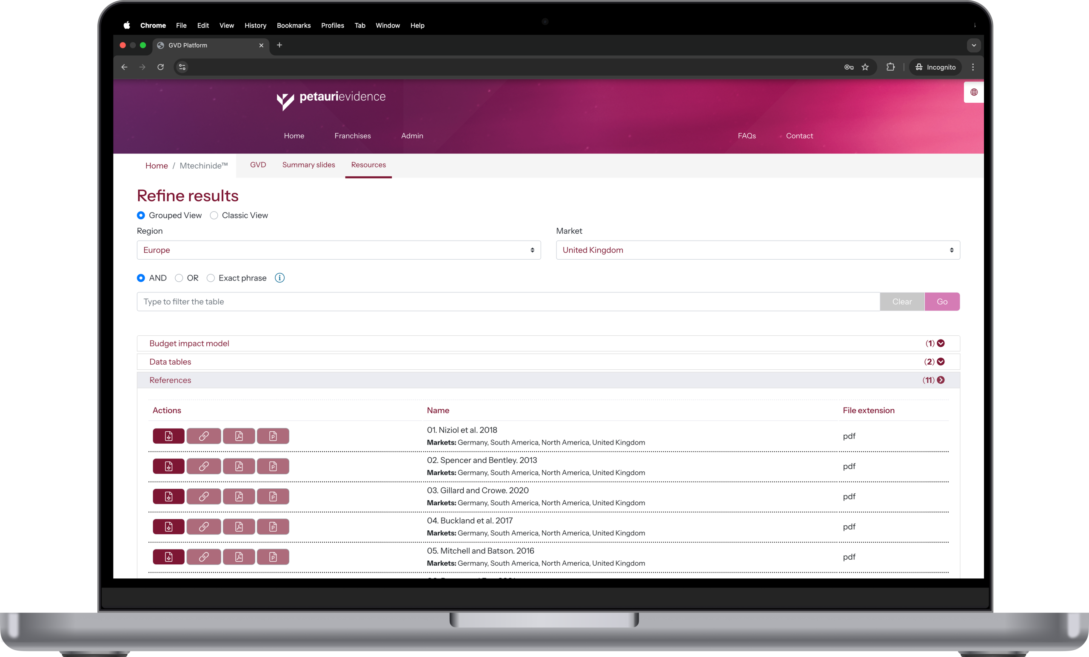Click PowerPoint icon for Buckland et al. 2017
This screenshot has height=657, width=1089.
click(273, 527)
